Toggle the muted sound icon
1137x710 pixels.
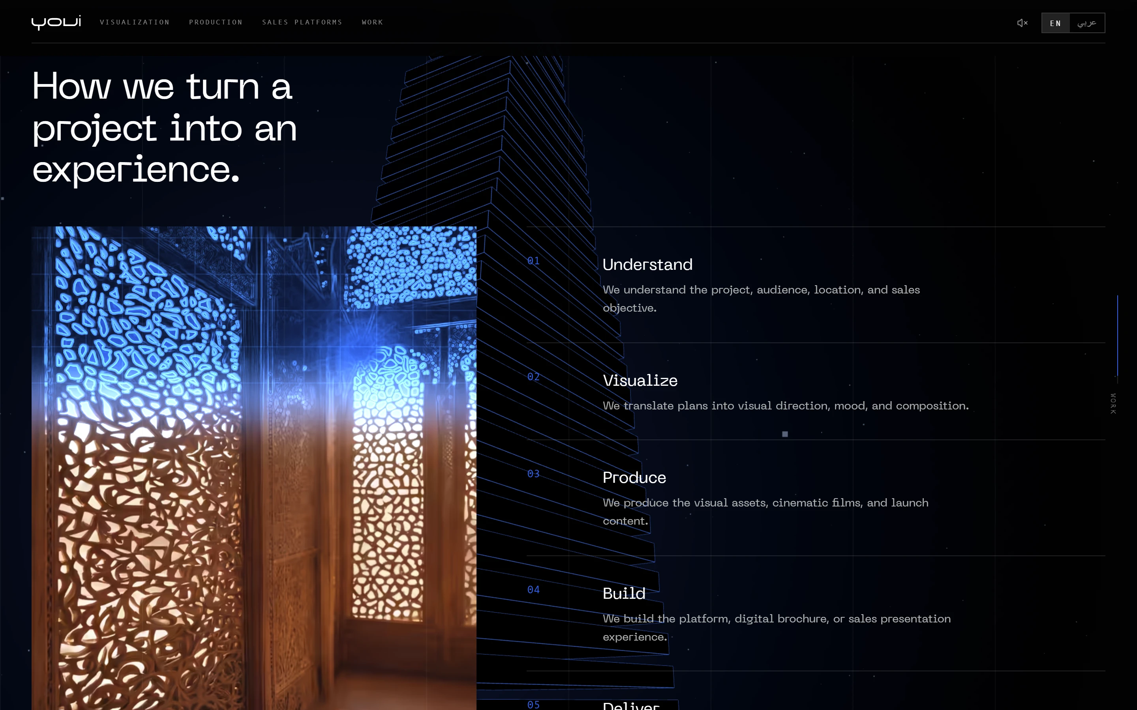pos(1023,22)
